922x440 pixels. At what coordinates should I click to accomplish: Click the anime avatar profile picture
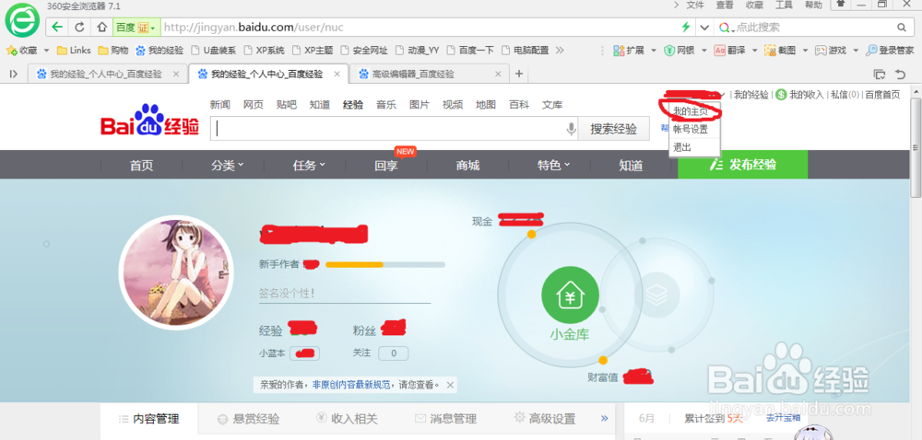(x=176, y=272)
